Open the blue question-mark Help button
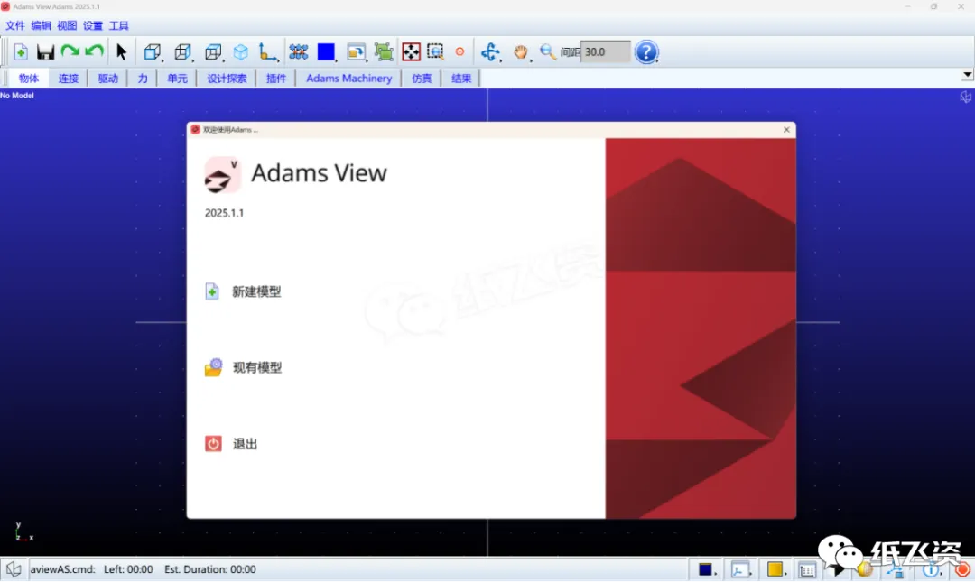Image resolution: width=975 pixels, height=582 pixels. click(646, 52)
